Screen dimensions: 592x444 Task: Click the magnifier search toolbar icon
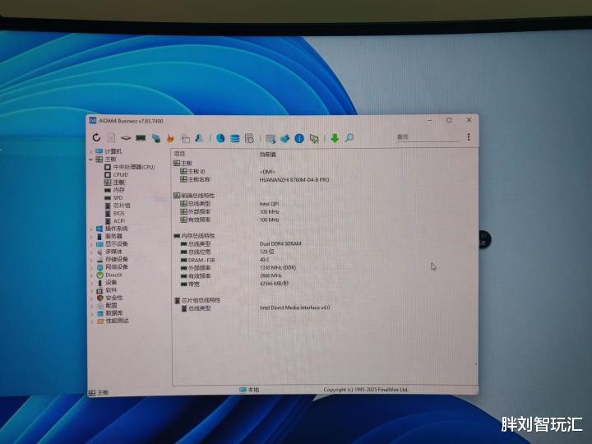click(349, 138)
